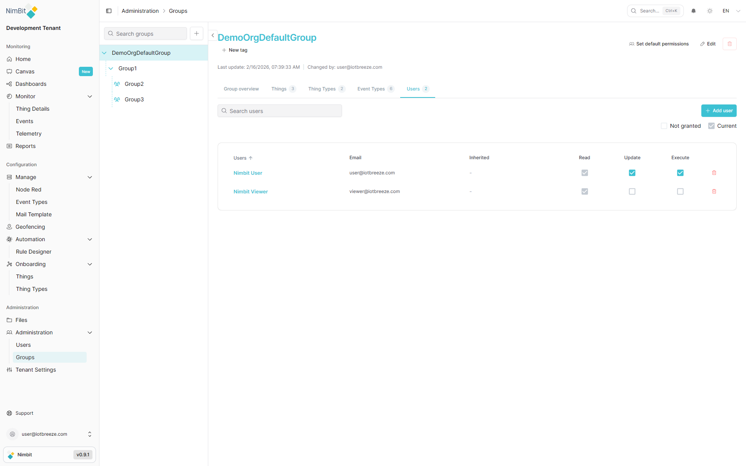Switch to the Things tab

point(279,89)
